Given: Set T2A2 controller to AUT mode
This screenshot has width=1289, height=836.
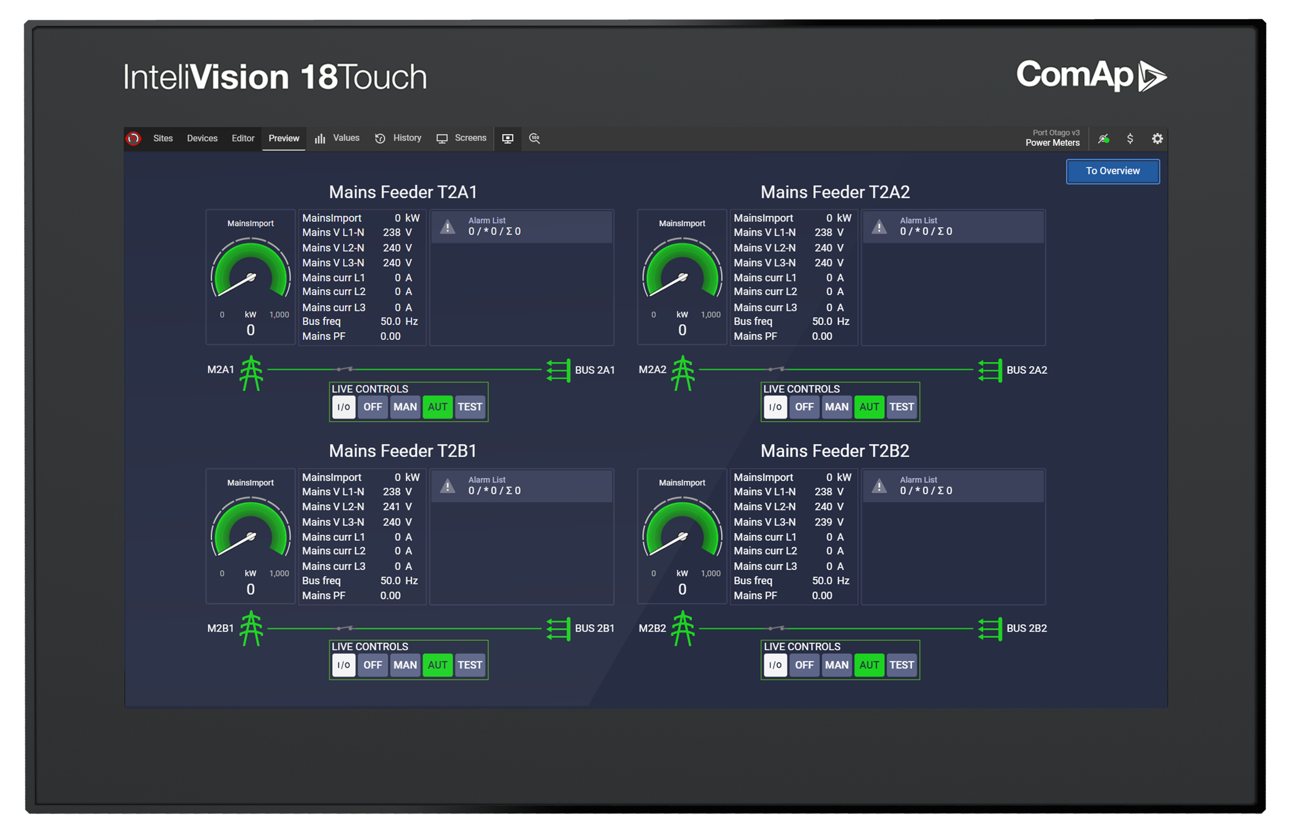Looking at the screenshot, I should coord(869,407).
